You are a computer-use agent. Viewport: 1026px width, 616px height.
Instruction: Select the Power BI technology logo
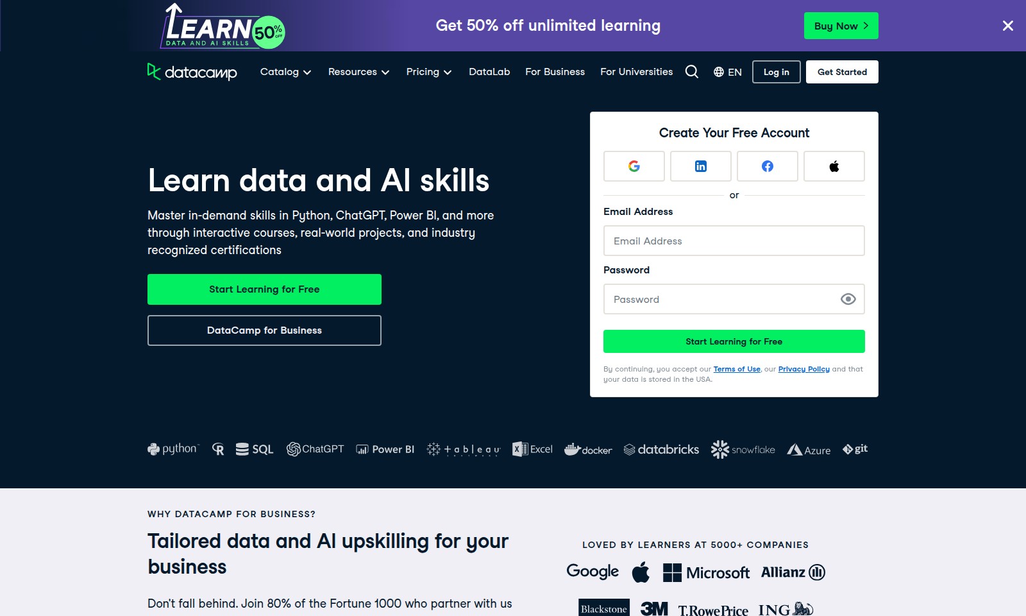coord(385,449)
